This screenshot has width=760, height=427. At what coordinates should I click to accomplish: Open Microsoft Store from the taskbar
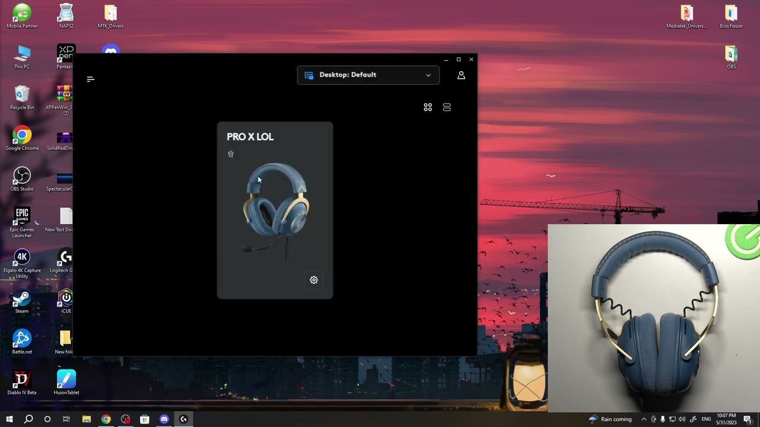pyautogui.click(x=144, y=419)
